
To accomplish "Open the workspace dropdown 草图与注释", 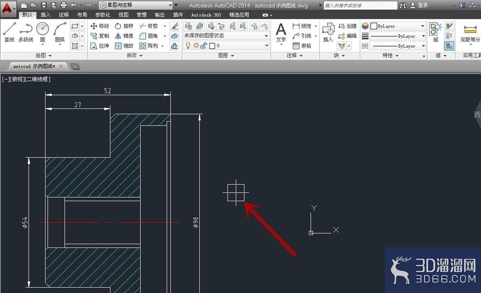I will click(x=137, y=5).
